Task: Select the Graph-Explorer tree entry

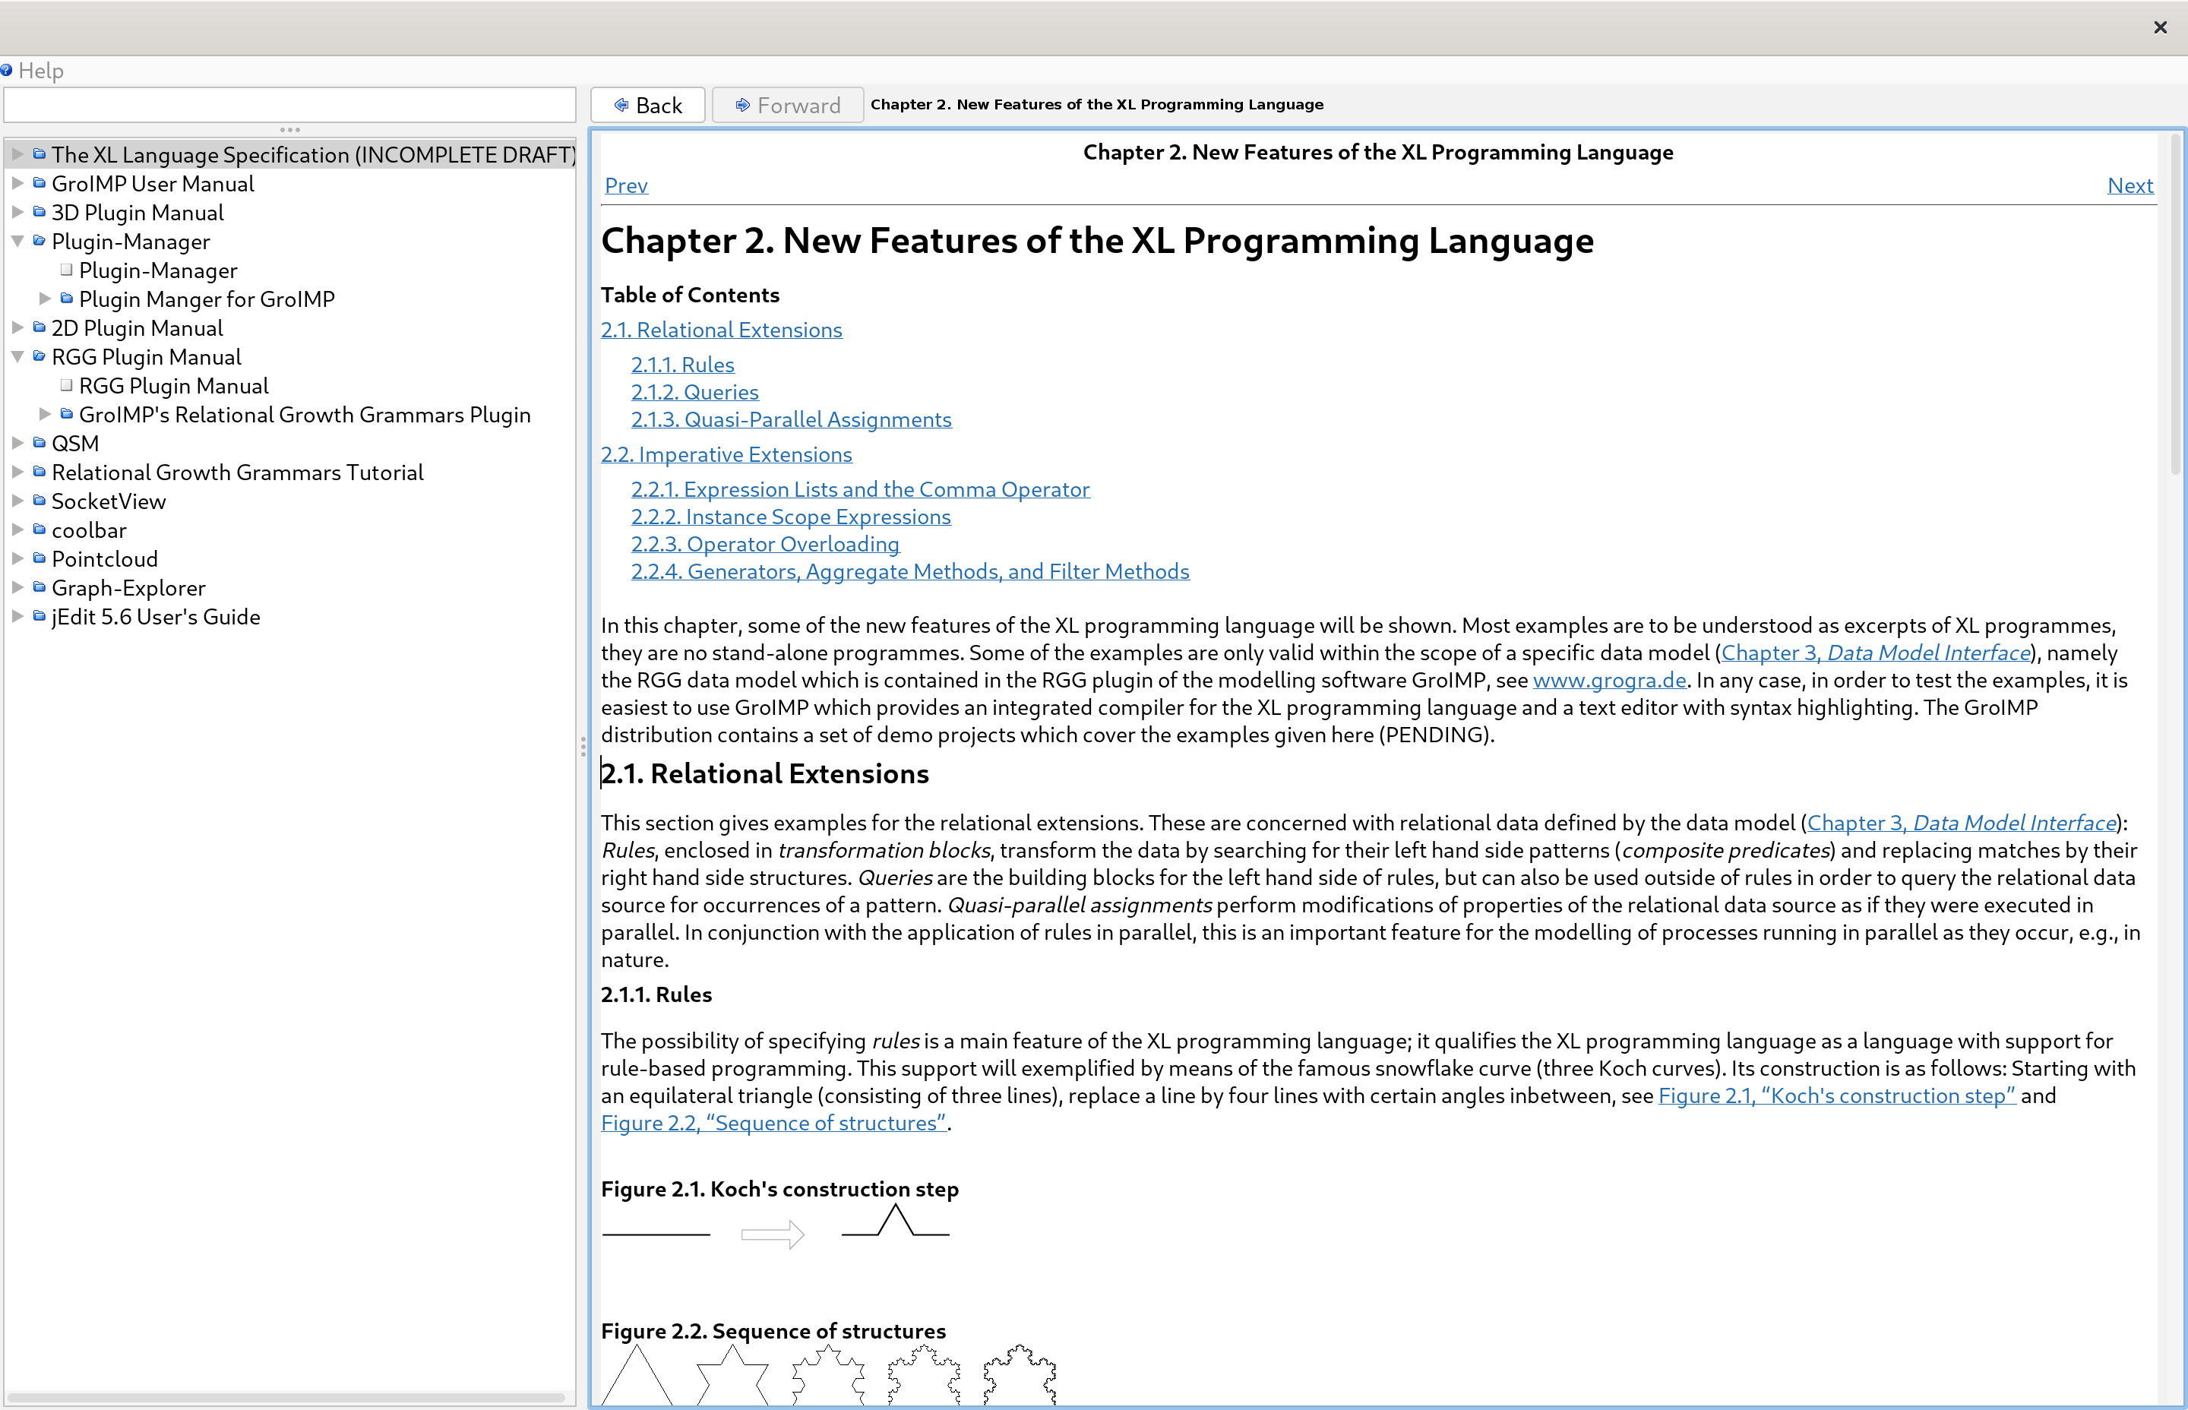Action: click(128, 588)
